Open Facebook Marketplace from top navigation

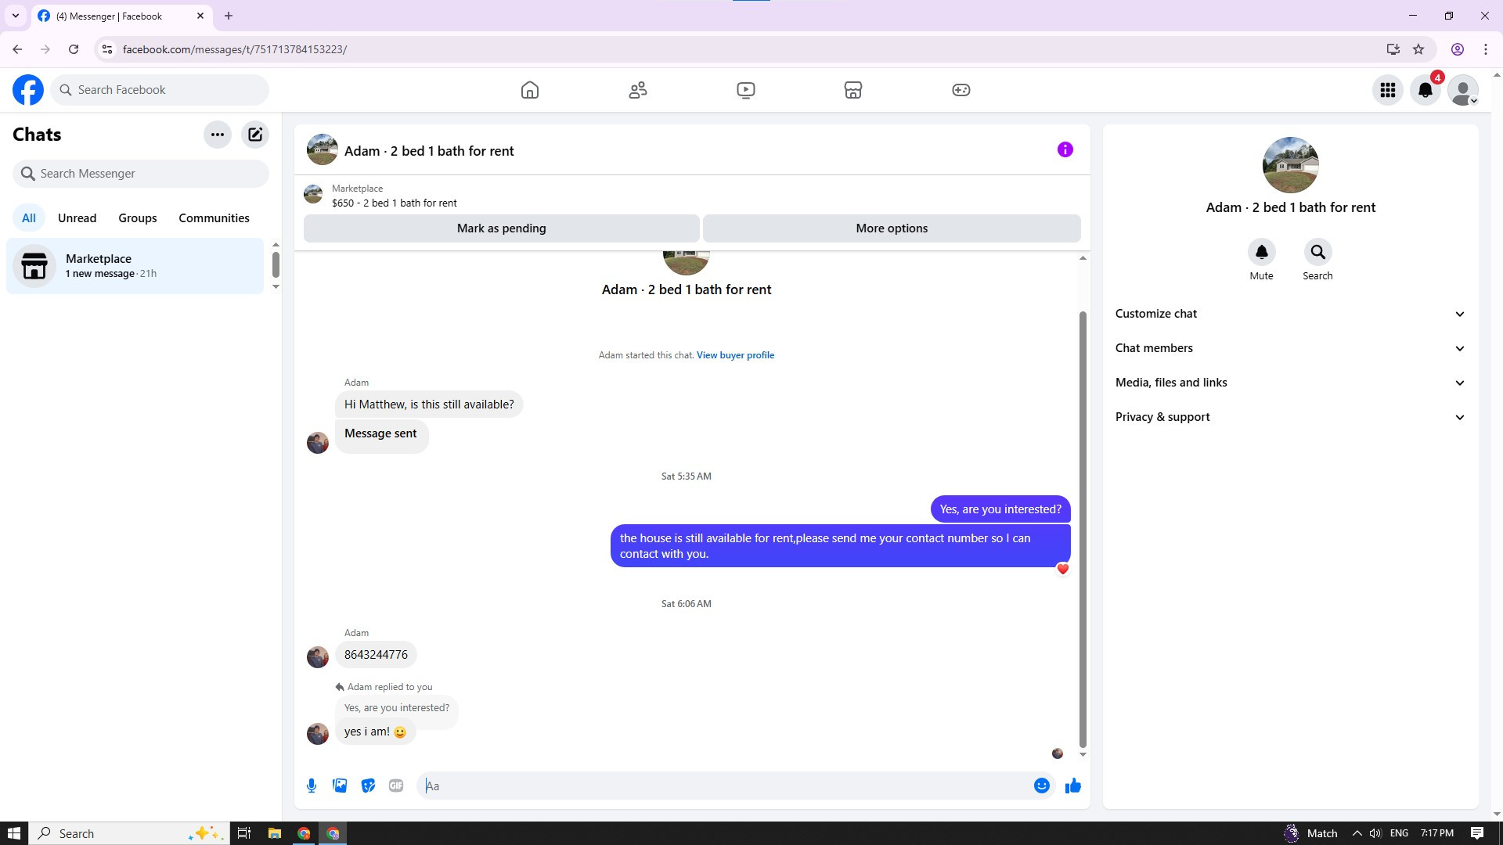(x=853, y=90)
